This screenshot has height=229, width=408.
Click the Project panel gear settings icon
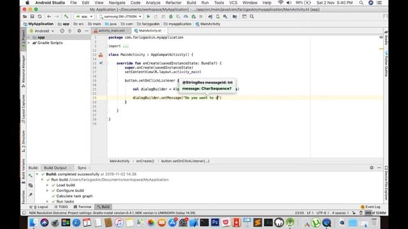coord(79,31)
